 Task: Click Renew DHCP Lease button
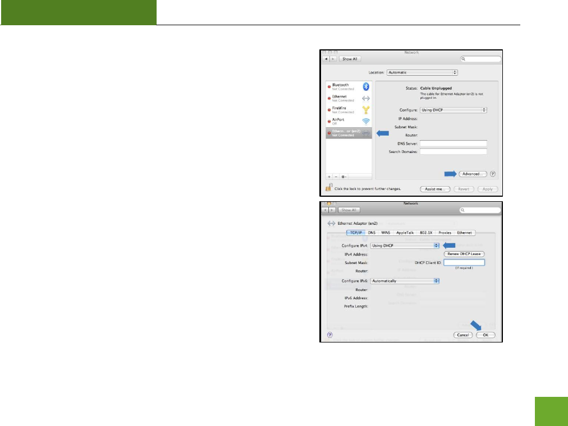pyautogui.click(x=464, y=254)
